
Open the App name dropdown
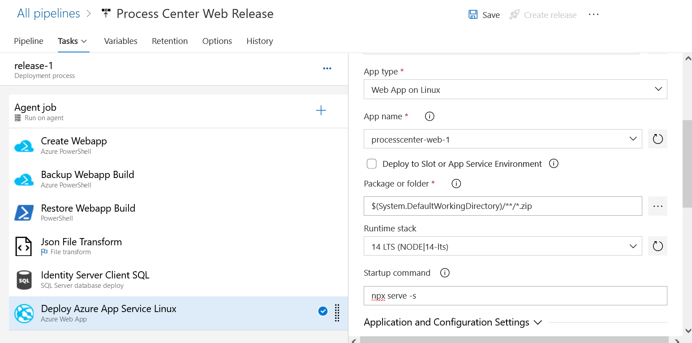503,139
